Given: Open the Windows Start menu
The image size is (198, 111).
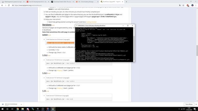Looking at the screenshot, I should [2, 109].
